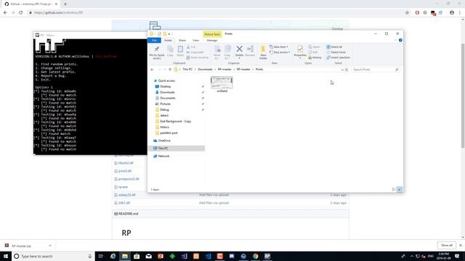
Task: Click Select all in the ribbon
Action: [x=334, y=46]
